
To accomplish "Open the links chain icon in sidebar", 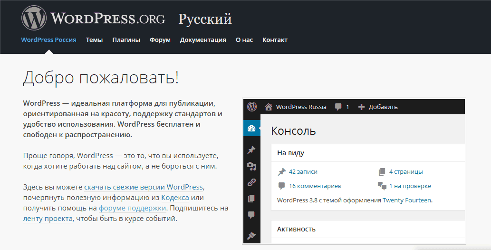I will pos(251,182).
